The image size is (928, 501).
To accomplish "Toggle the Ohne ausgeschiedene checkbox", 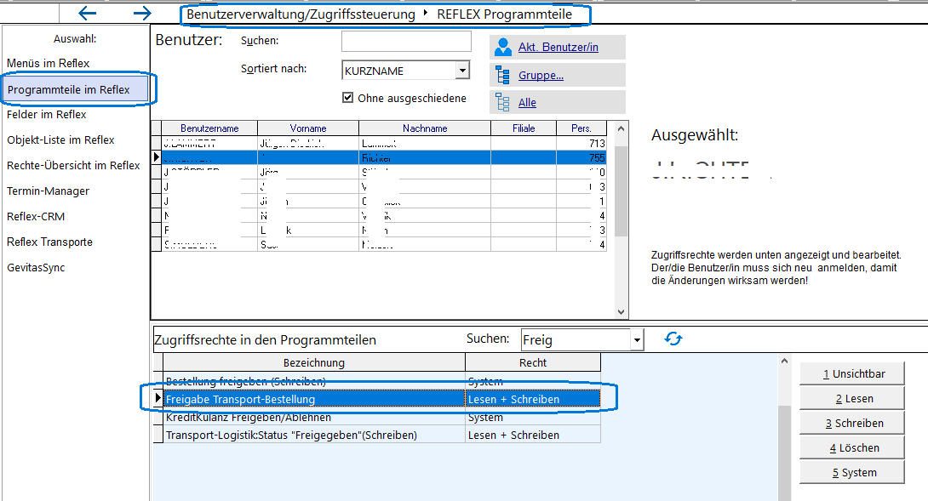I will [348, 98].
